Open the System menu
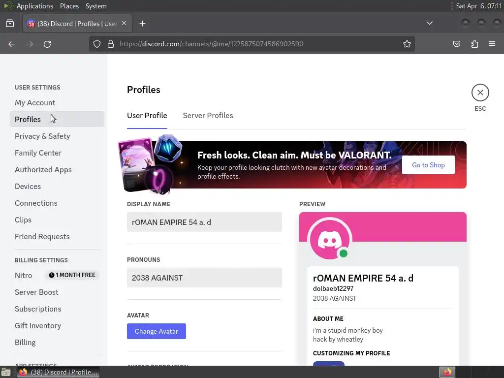This screenshot has height=378, width=504. [x=96, y=6]
